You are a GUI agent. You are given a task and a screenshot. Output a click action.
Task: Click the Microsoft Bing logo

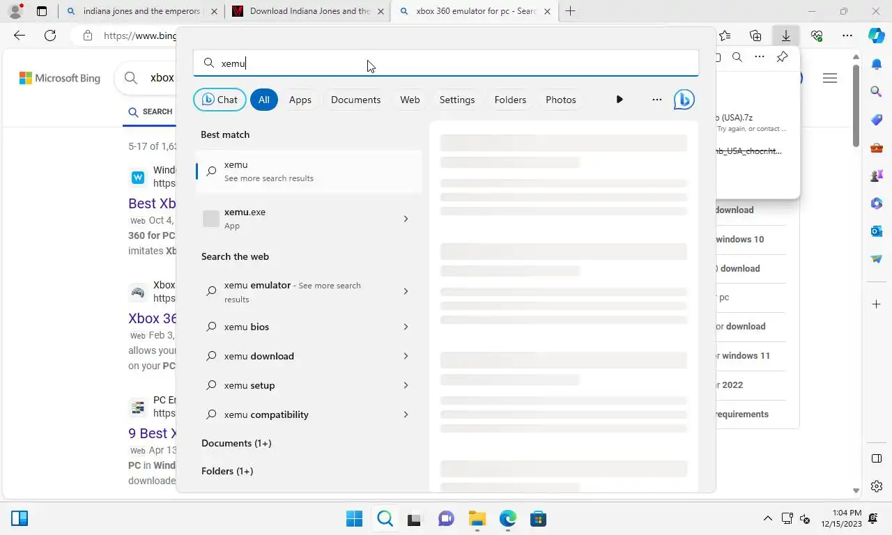click(x=60, y=78)
